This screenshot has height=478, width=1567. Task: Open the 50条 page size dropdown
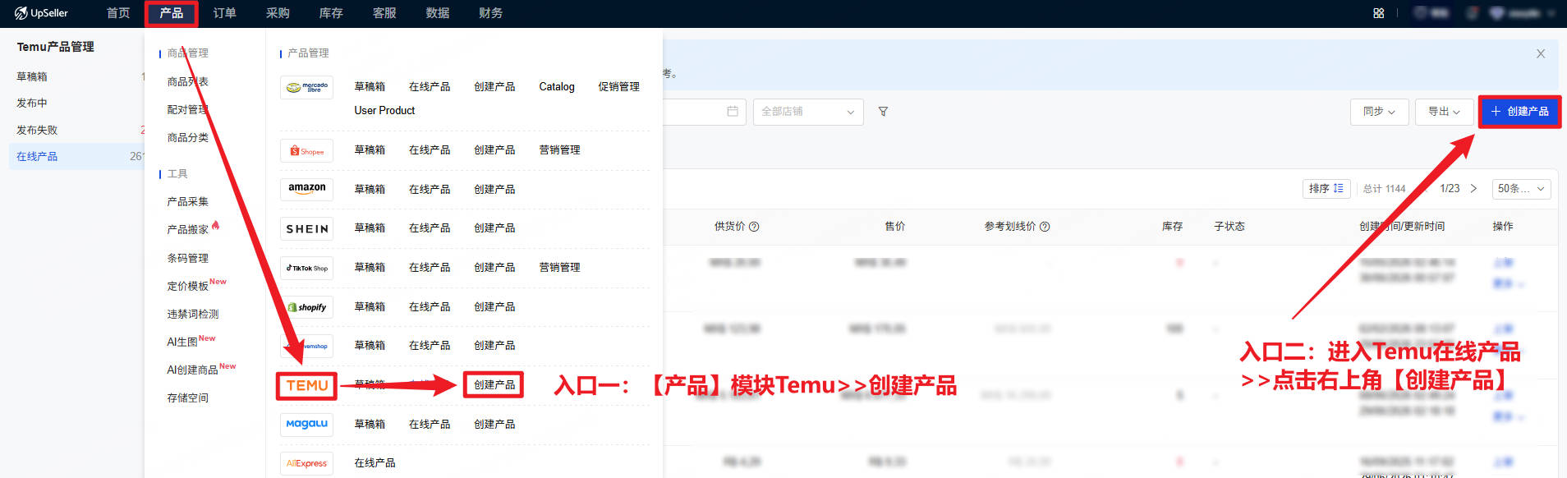pos(1522,189)
